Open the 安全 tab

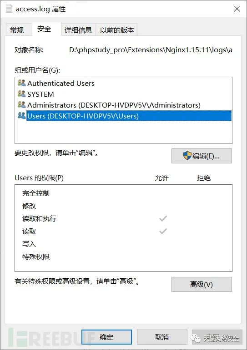point(44,29)
